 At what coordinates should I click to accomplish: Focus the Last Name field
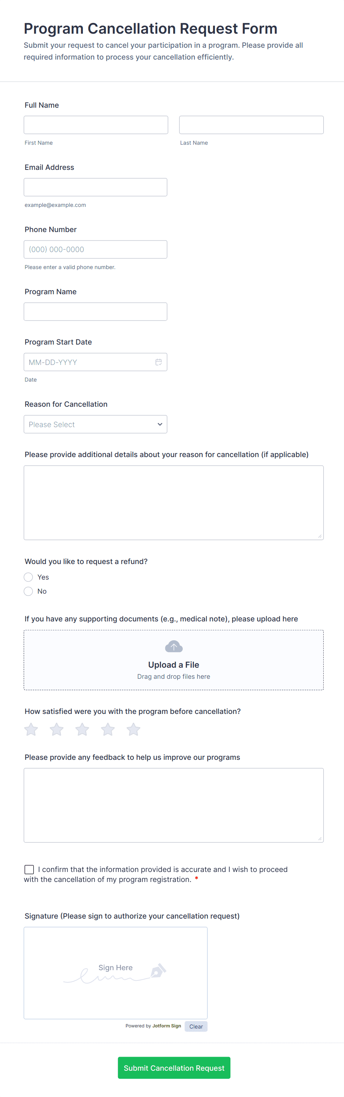tap(251, 125)
